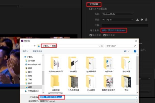
Task: Click the blue output name link
Action: coord(114,30)
